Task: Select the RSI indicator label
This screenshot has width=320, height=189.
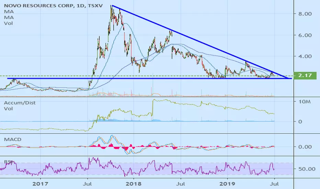Action: pos(8,162)
